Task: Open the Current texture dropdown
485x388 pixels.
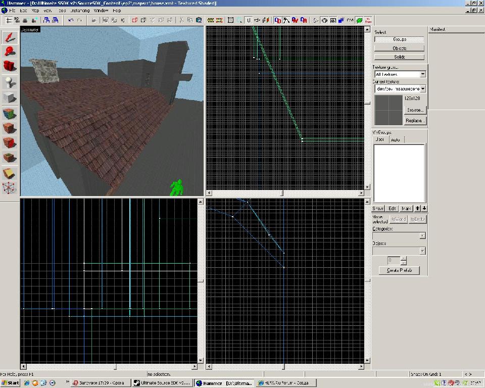Action: tap(422, 88)
